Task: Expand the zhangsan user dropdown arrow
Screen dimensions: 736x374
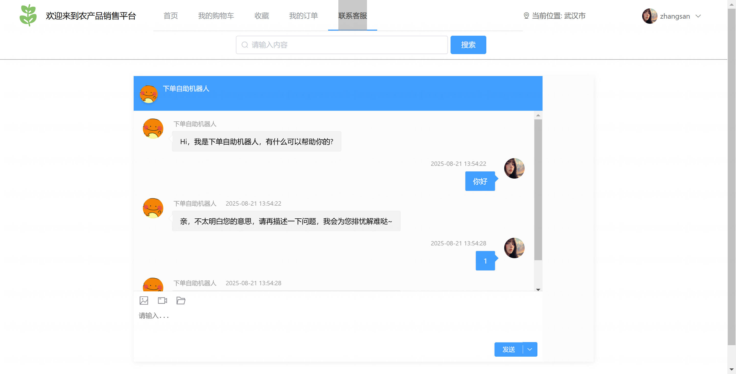Action: tap(698, 16)
